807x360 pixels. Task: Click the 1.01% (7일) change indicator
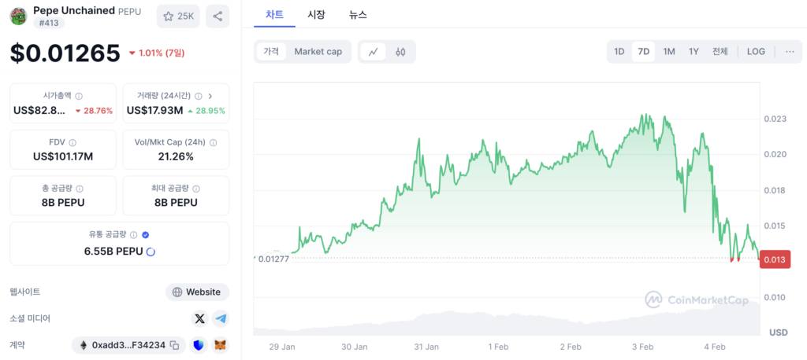pyautogui.click(x=157, y=53)
